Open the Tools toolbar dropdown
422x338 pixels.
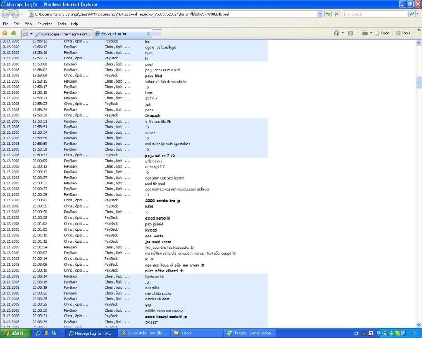[406, 33]
